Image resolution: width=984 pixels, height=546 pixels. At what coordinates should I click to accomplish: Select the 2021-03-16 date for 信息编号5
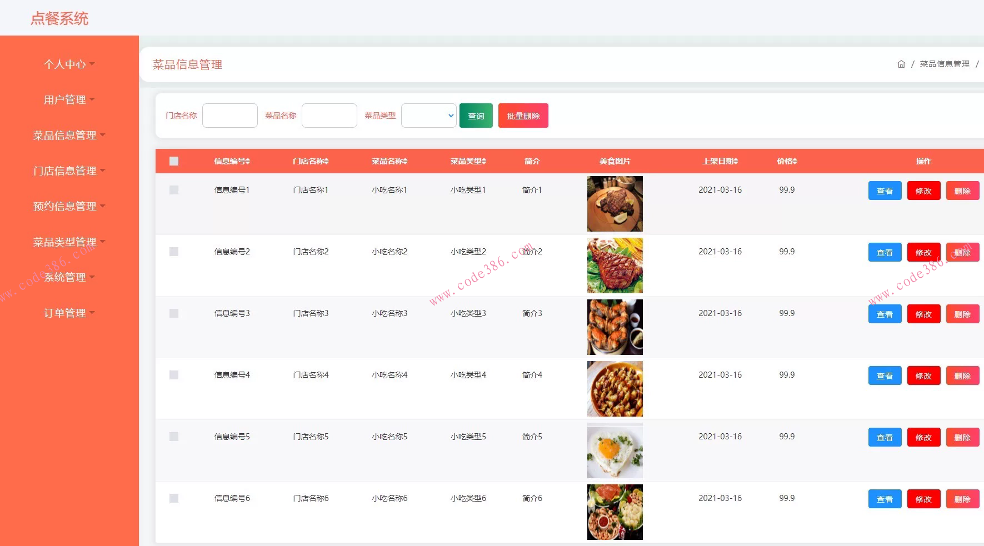[720, 437]
